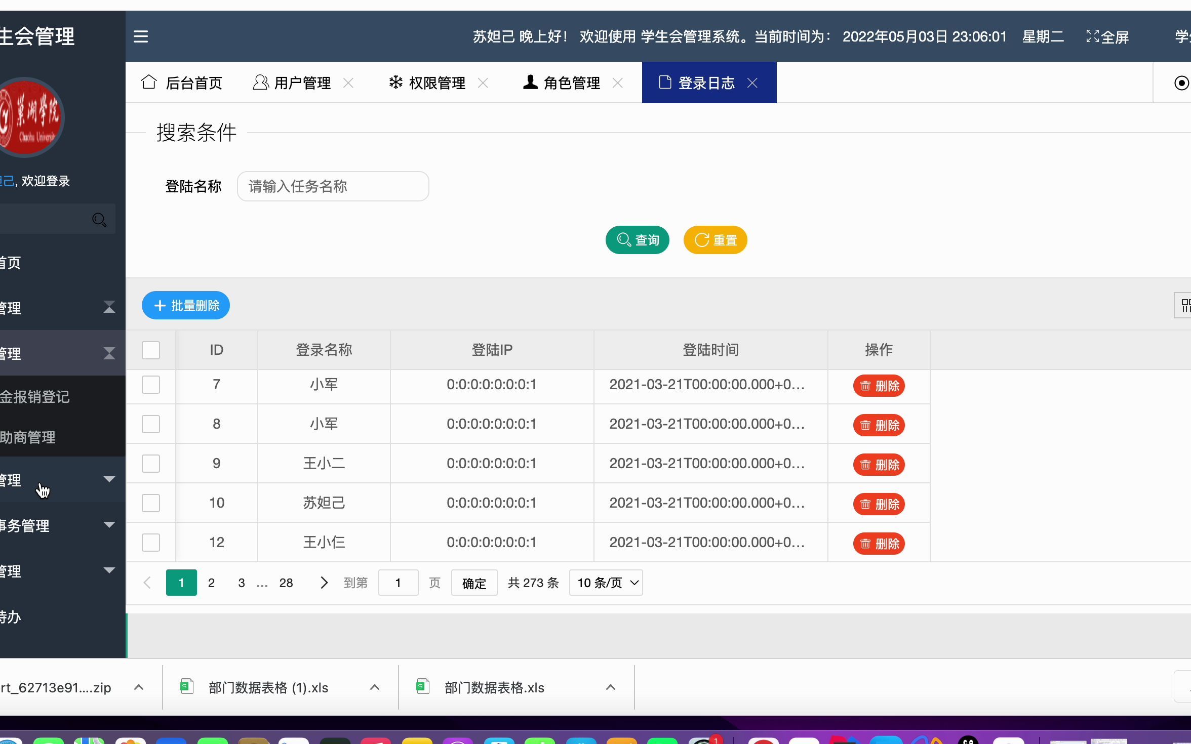The width and height of the screenshot is (1191, 744).
Task: Toggle the select-all header checkbox
Action: 151,350
